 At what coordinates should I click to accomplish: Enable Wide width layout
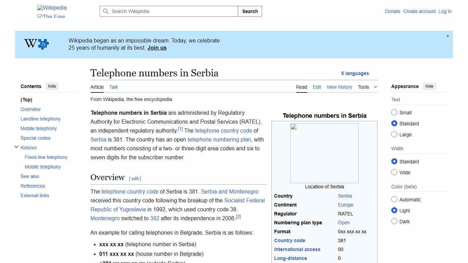tap(394, 172)
